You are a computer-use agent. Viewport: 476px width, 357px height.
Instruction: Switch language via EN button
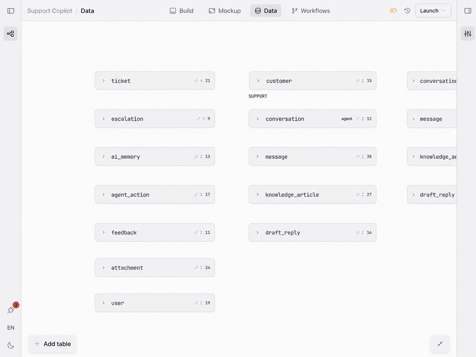(x=11, y=328)
